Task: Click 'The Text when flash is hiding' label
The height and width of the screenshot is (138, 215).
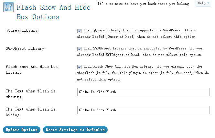Action: pyautogui.click(x=31, y=112)
